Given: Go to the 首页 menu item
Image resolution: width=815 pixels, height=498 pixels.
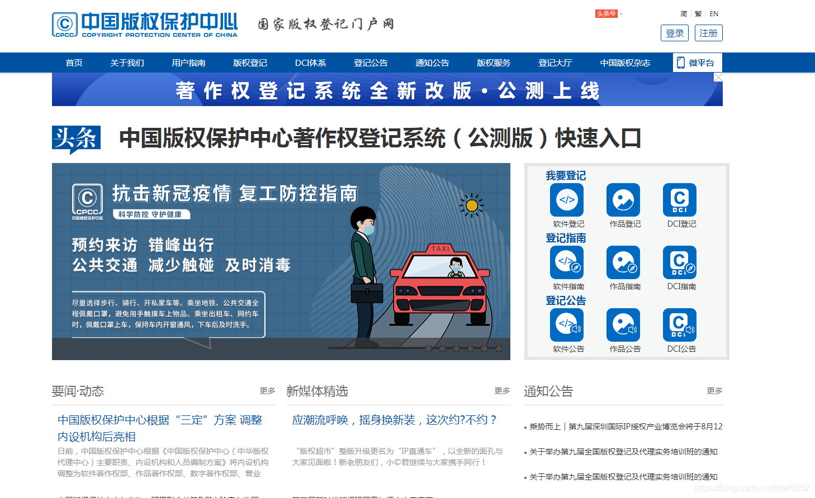Looking at the screenshot, I should tap(74, 63).
